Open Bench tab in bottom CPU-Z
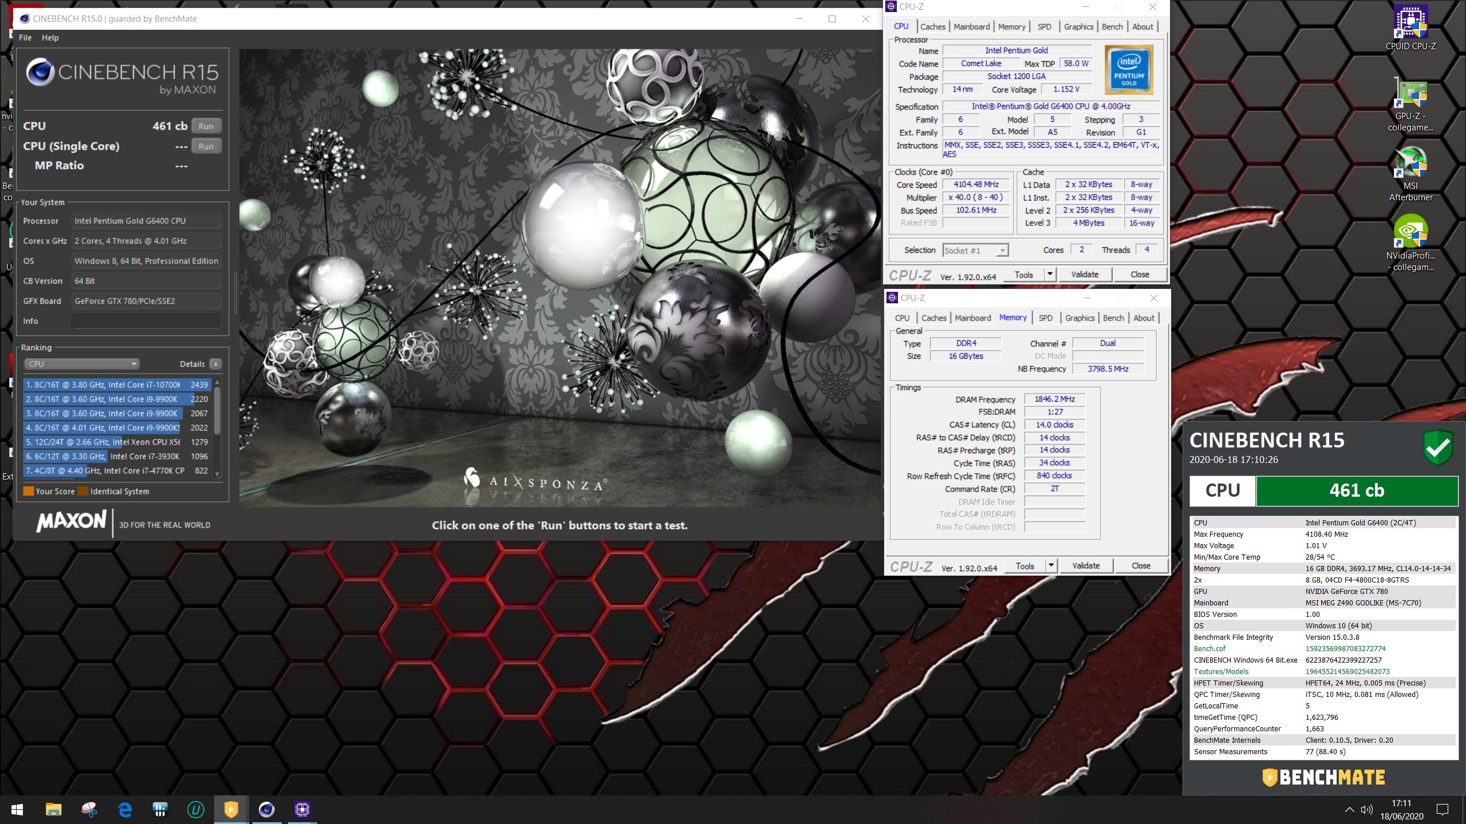This screenshot has height=824, width=1466. click(x=1113, y=318)
